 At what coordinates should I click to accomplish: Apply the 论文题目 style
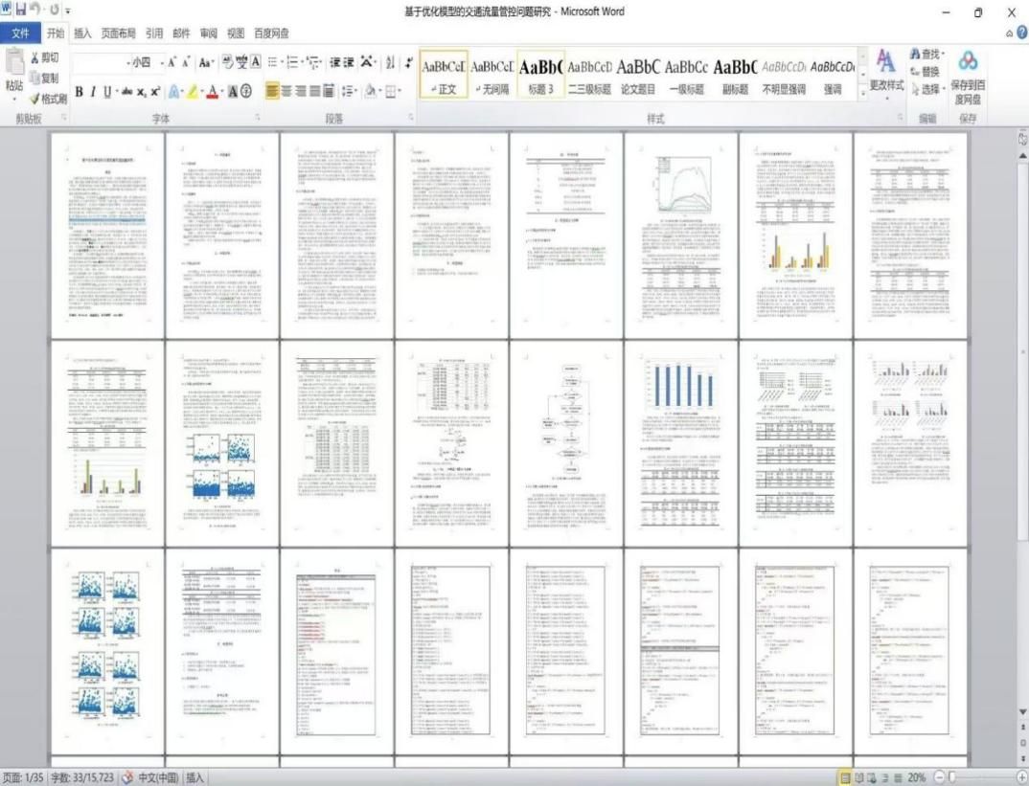(x=638, y=75)
